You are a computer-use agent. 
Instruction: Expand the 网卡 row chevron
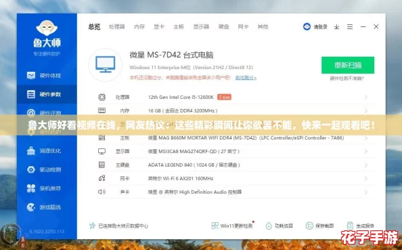366,178
